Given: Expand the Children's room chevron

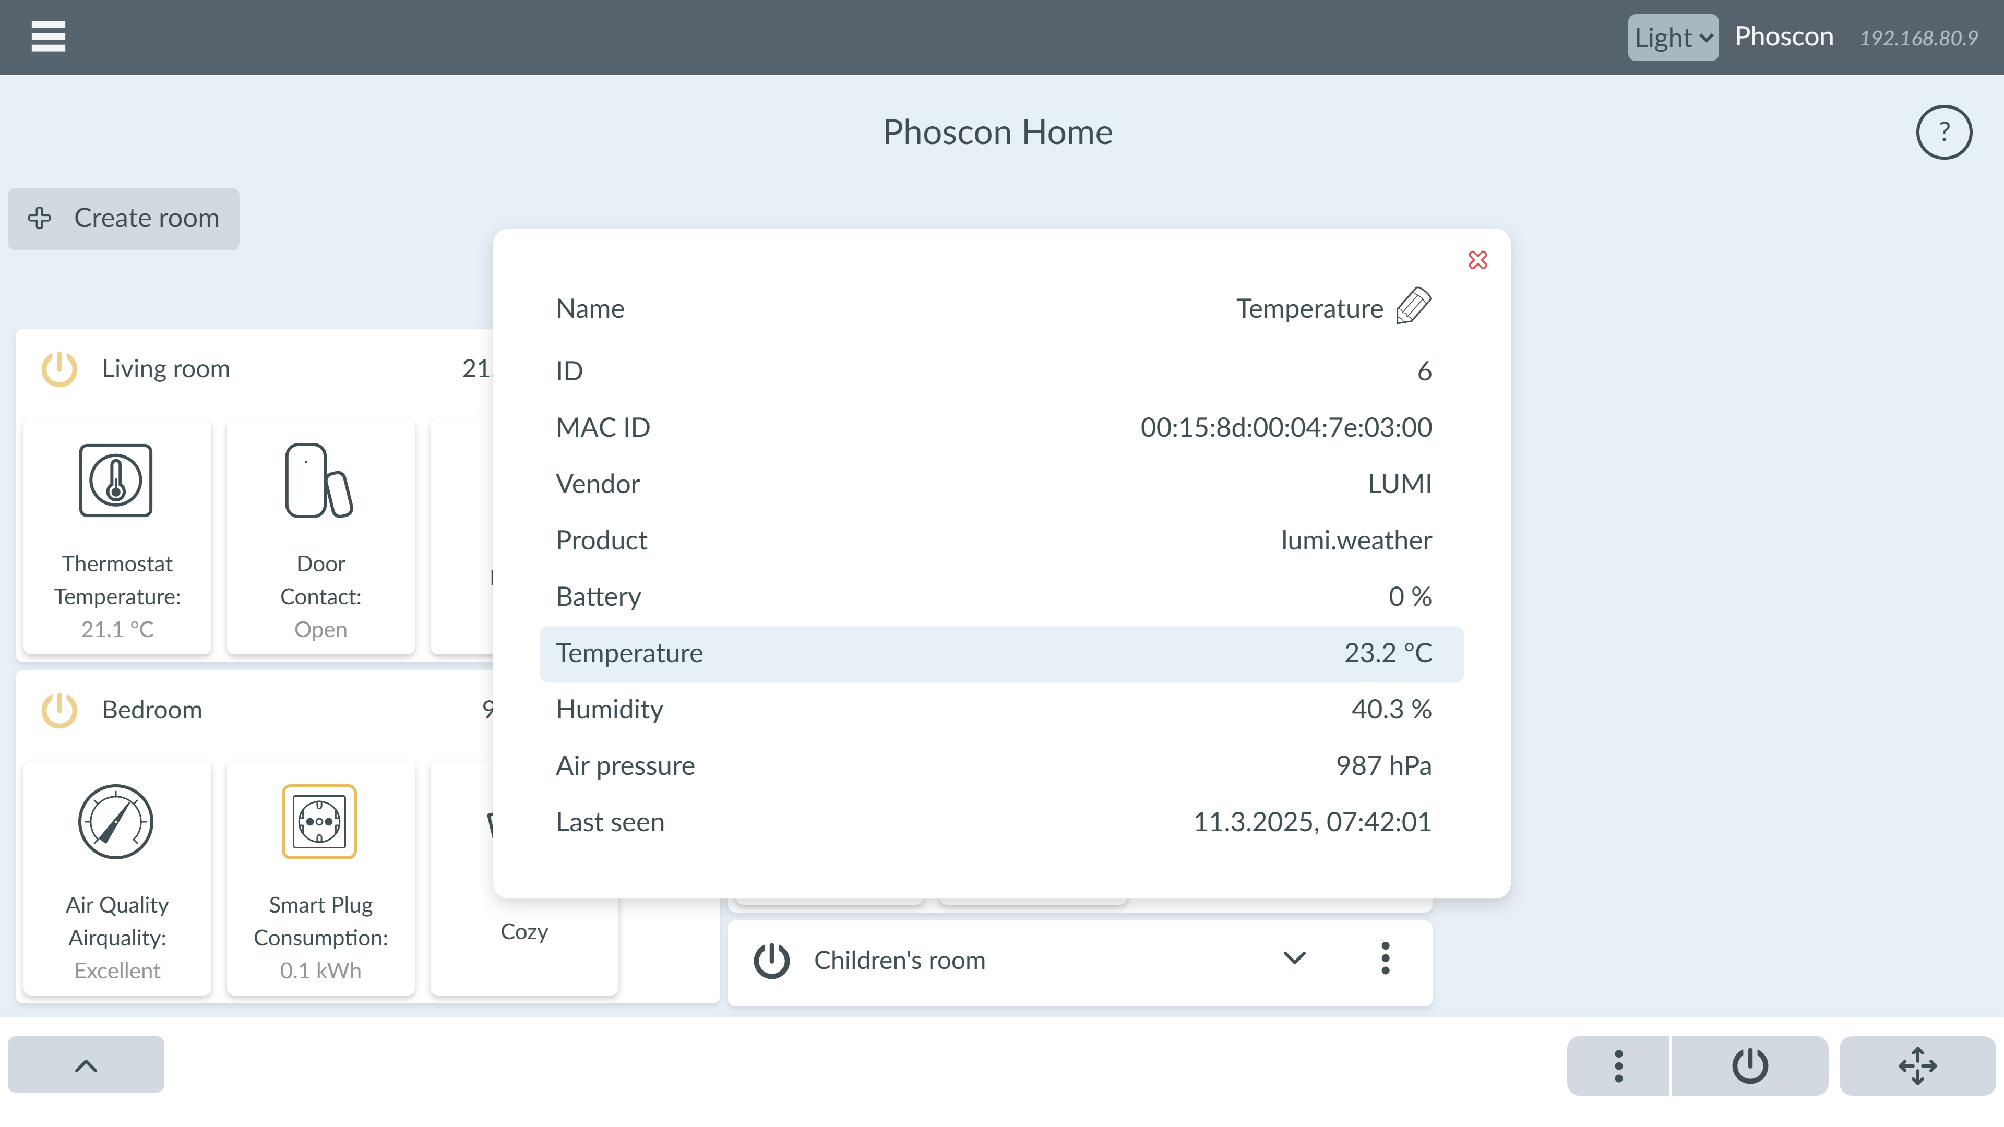Looking at the screenshot, I should (x=1294, y=958).
